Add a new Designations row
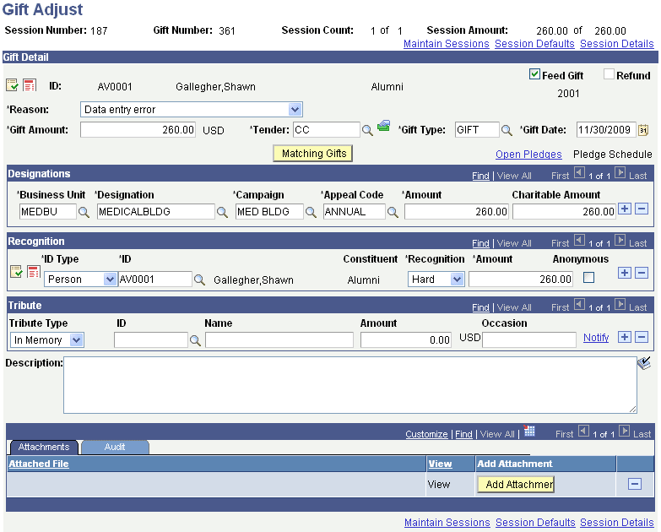661x532 pixels. point(625,209)
